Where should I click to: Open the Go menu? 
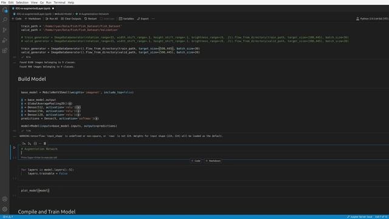pos(42,2)
